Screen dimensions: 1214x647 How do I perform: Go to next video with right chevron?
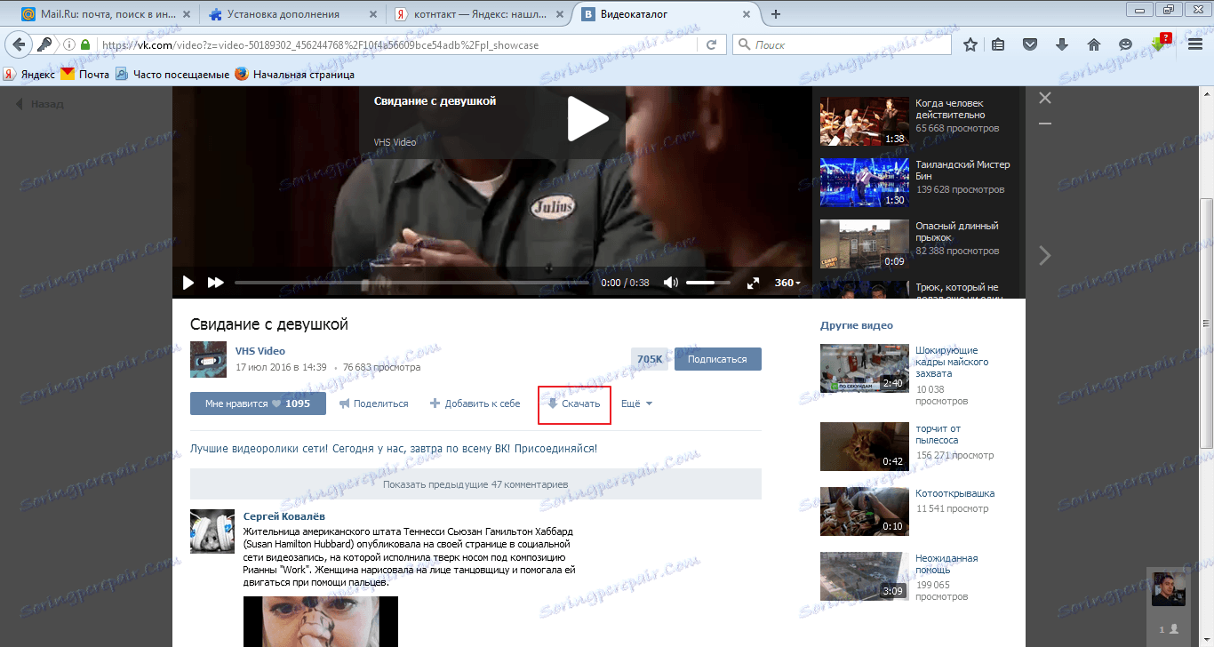[x=1045, y=256]
